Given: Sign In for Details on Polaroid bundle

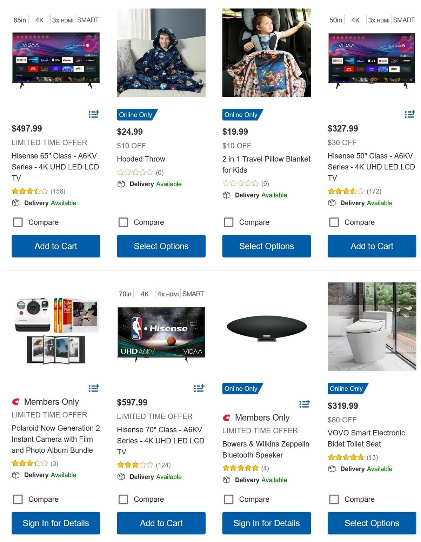Looking at the screenshot, I should [56, 523].
